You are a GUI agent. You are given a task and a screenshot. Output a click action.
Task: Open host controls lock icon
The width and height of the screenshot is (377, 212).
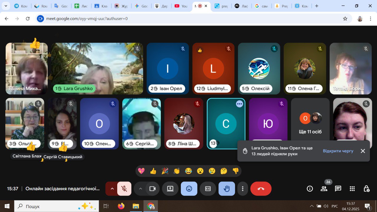[366, 189]
